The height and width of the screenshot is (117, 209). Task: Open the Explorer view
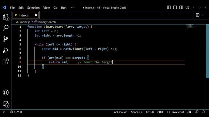click(x=6, y=17)
